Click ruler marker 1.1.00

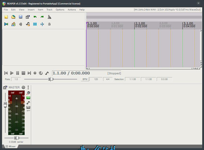pyautogui.click(x=92, y=23)
